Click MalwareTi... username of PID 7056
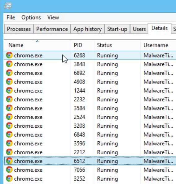The width and height of the screenshot is (176, 184). pos(158,170)
